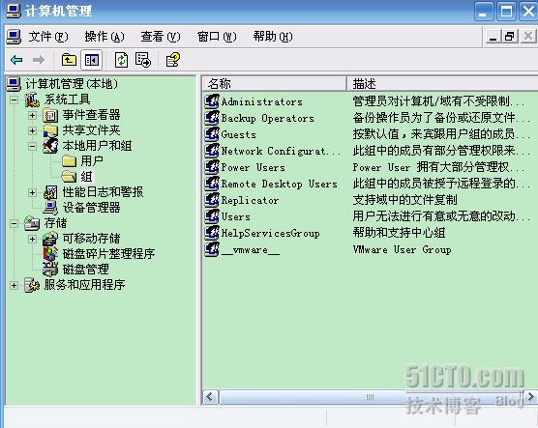Click the 磁盘碎片整理程序 tree icon
This screenshot has height=428, width=538.
coord(50,254)
